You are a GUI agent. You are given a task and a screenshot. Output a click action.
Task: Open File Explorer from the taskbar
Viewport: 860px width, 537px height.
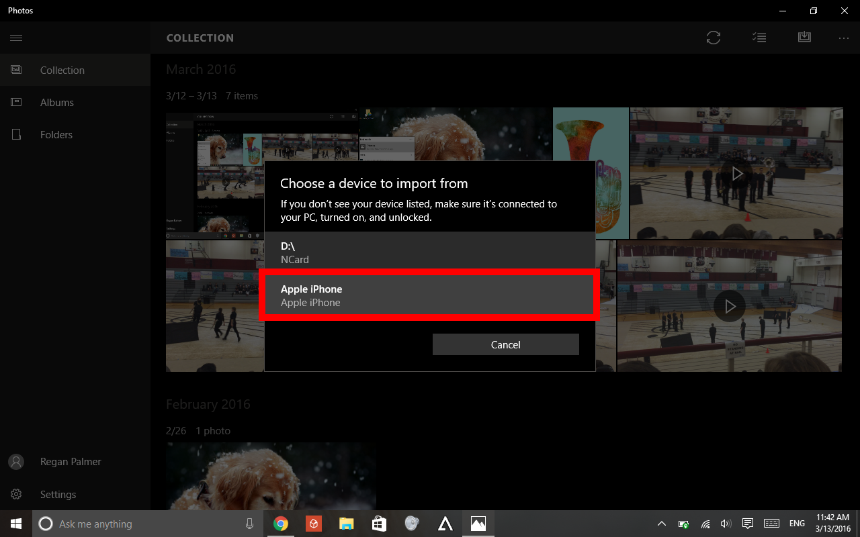(x=346, y=524)
